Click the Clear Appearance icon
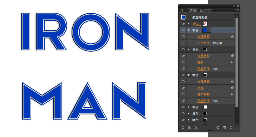256x137 pixels. pyautogui.click(x=218, y=127)
